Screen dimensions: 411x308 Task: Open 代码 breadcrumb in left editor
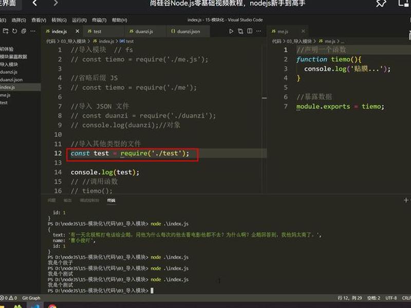click(x=50, y=41)
